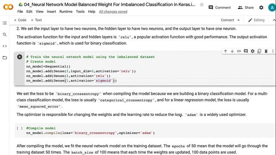Open cell editor settings gear
This screenshot has height=155, width=276.
pyautogui.click(x=253, y=51)
